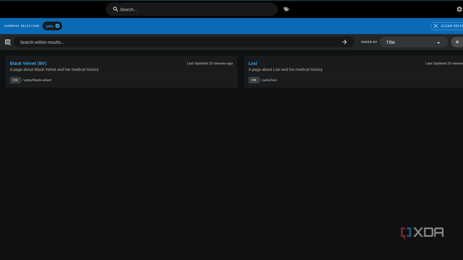Open the Black Velvet (BV) page

pos(28,63)
